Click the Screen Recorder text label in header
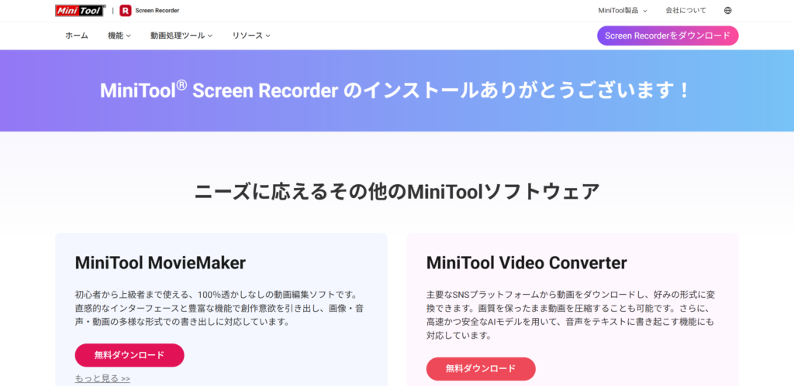 coord(157,11)
